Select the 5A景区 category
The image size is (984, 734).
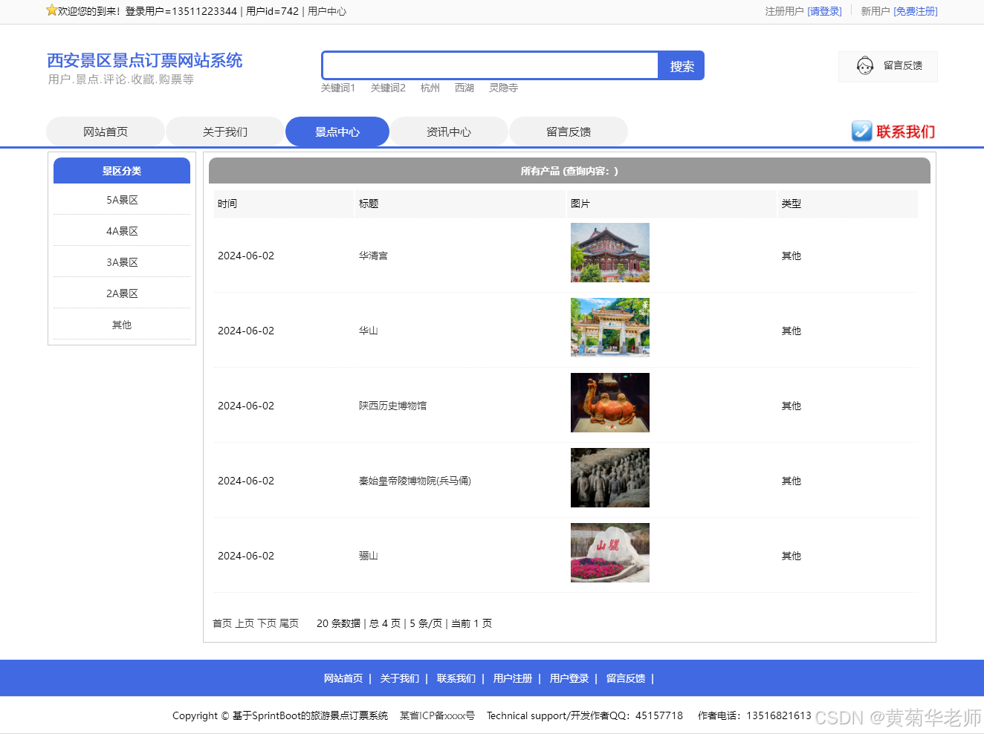click(x=121, y=200)
